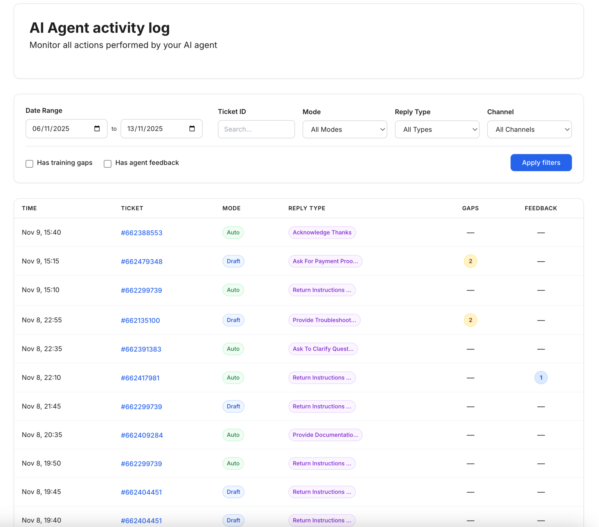The image size is (599, 527).
Task: Open the end date calendar picker
Action: [192, 129]
